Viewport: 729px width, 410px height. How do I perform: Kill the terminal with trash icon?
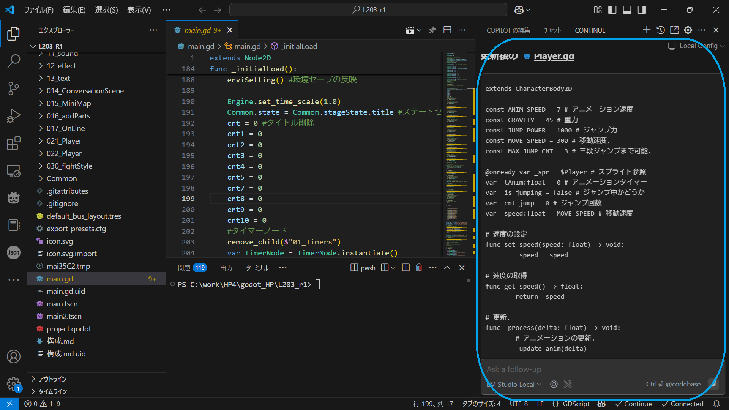pos(419,268)
